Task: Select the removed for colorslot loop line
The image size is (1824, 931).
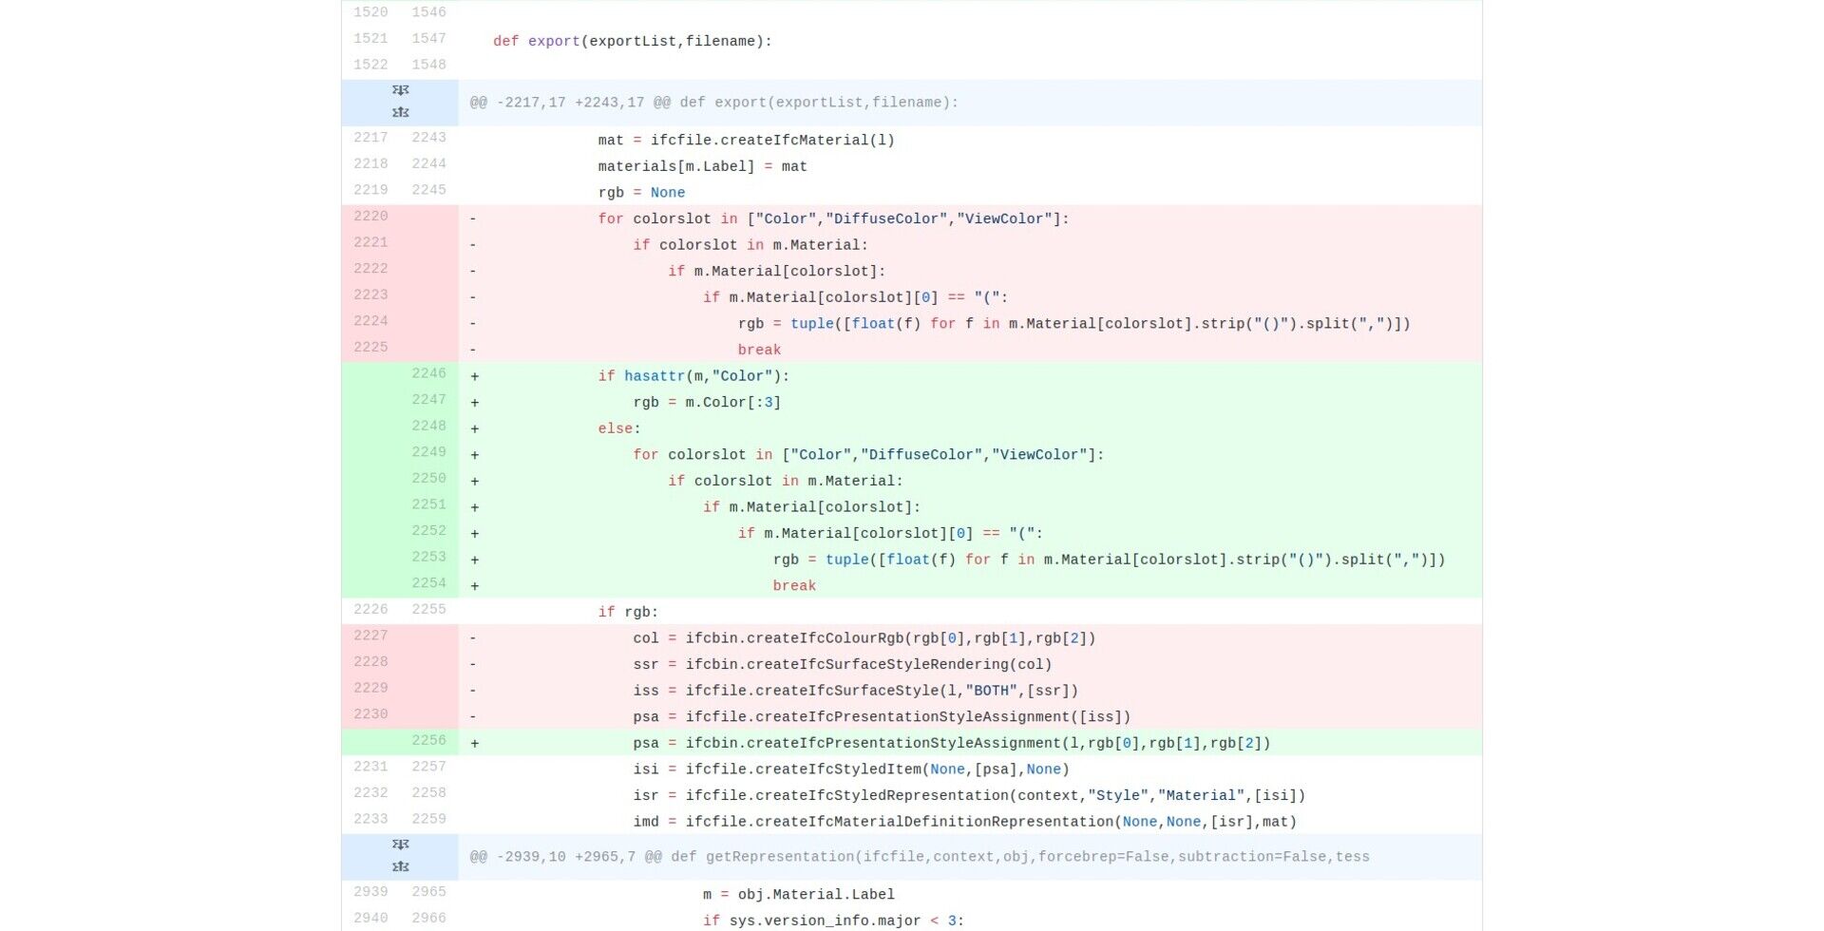Action: point(833,218)
